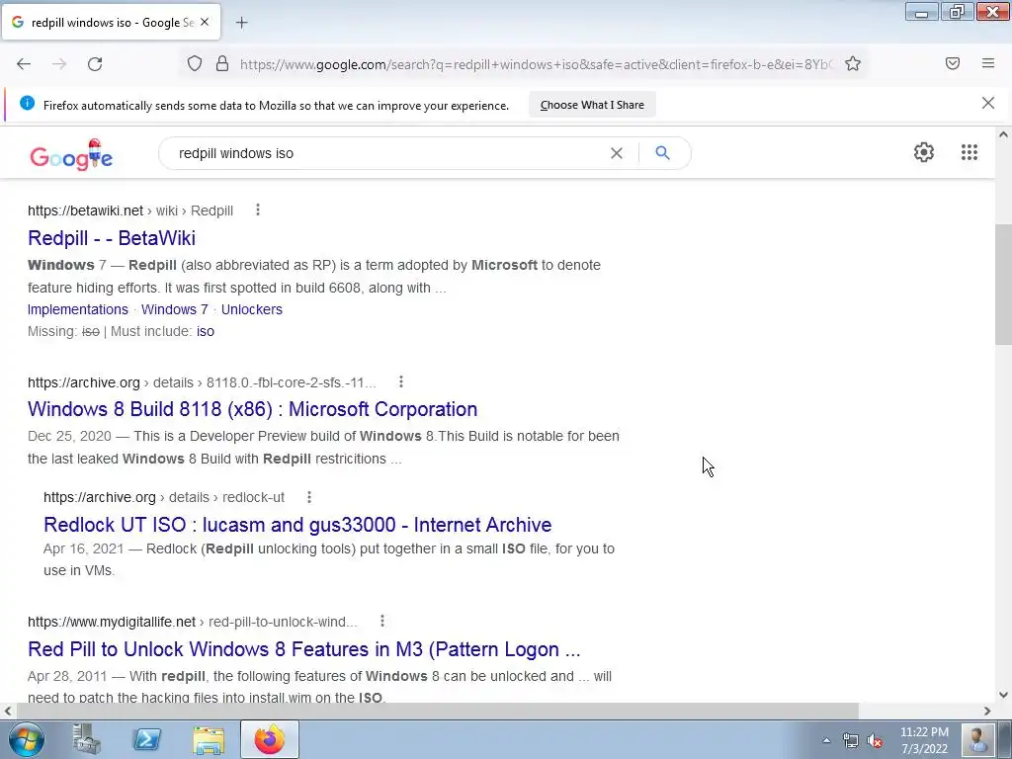The height and width of the screenshot is (759, 1012).
Task: Open the tracking protection shield icon
Action: pos(195,64)
